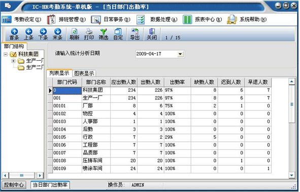Click 部门代码 column header
The image size is (300, 192).
point(67,82)
